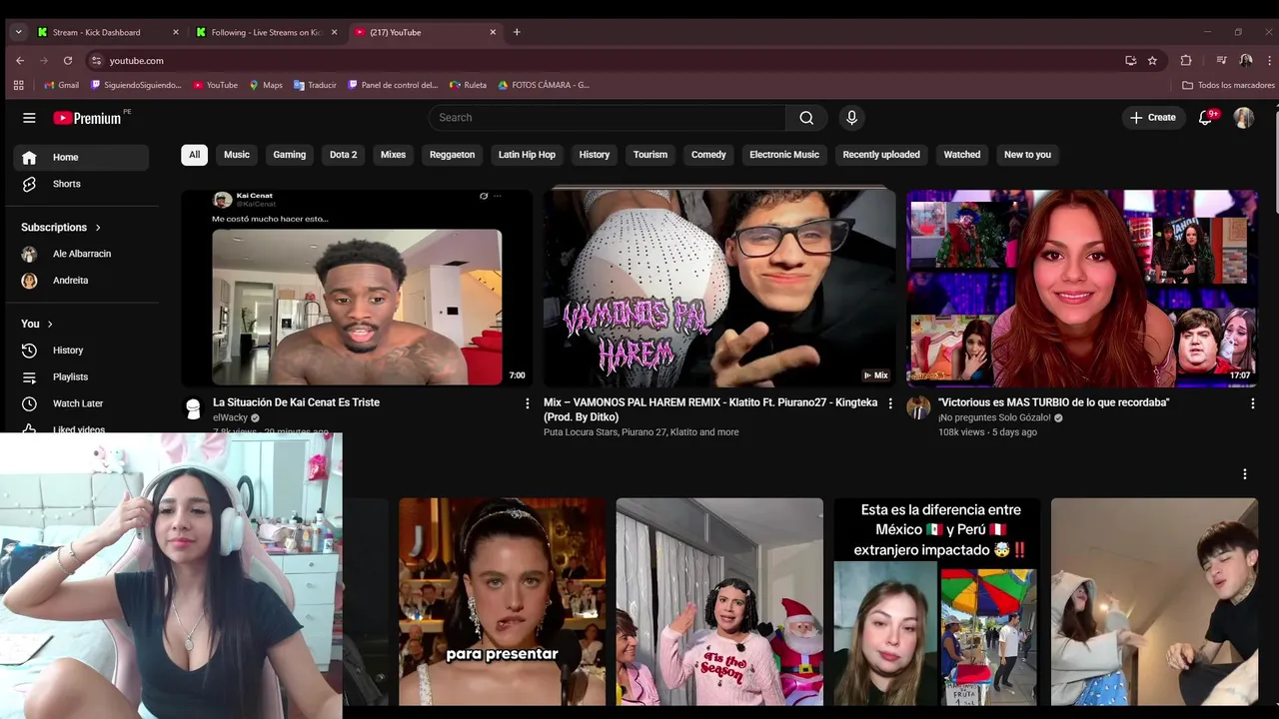Open the 'Tis the Season' sweater Short
Image resolution: width=1279 pixels, height=719 pixels.
pyautogui.click(x=719, y=602)
